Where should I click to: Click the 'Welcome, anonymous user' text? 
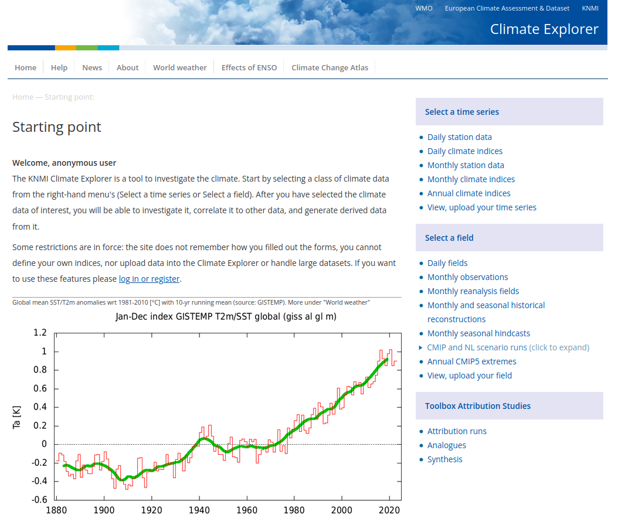click(64, 163)
